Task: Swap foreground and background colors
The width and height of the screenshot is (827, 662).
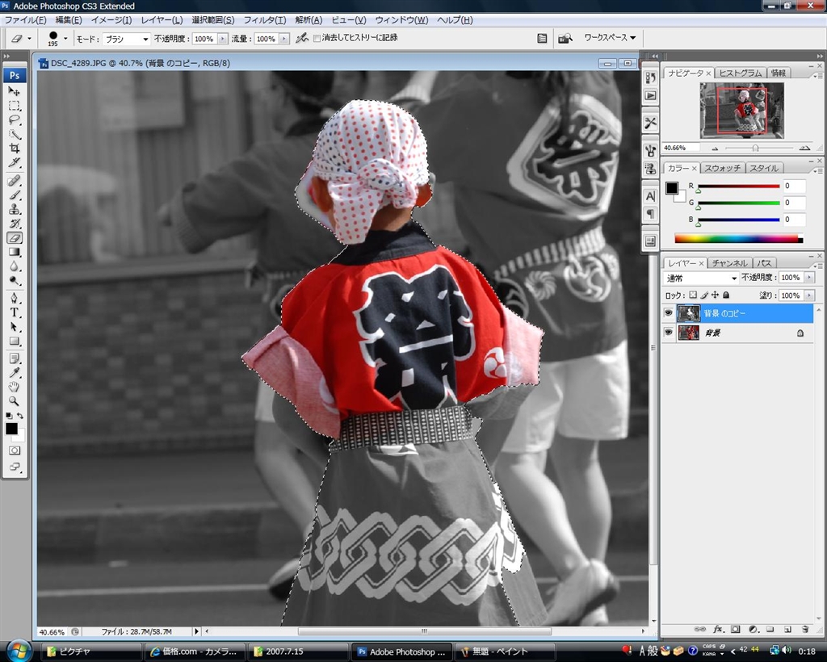Action: click(20, 416)
